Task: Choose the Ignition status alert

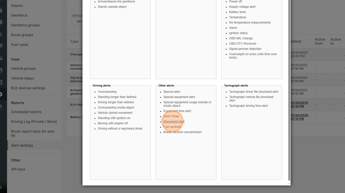Action: click(x=238, y=33)
